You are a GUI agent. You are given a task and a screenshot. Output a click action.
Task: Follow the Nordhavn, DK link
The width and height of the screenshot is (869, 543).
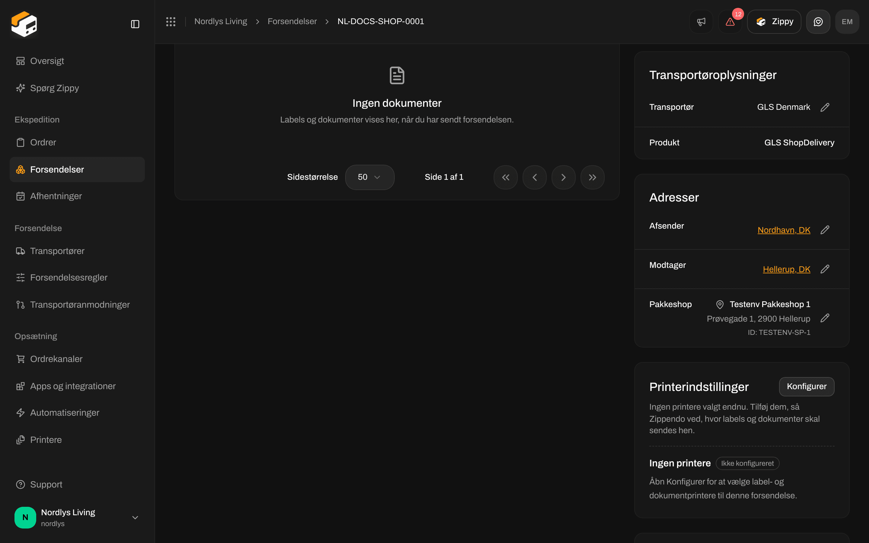[x=784, y=230]
